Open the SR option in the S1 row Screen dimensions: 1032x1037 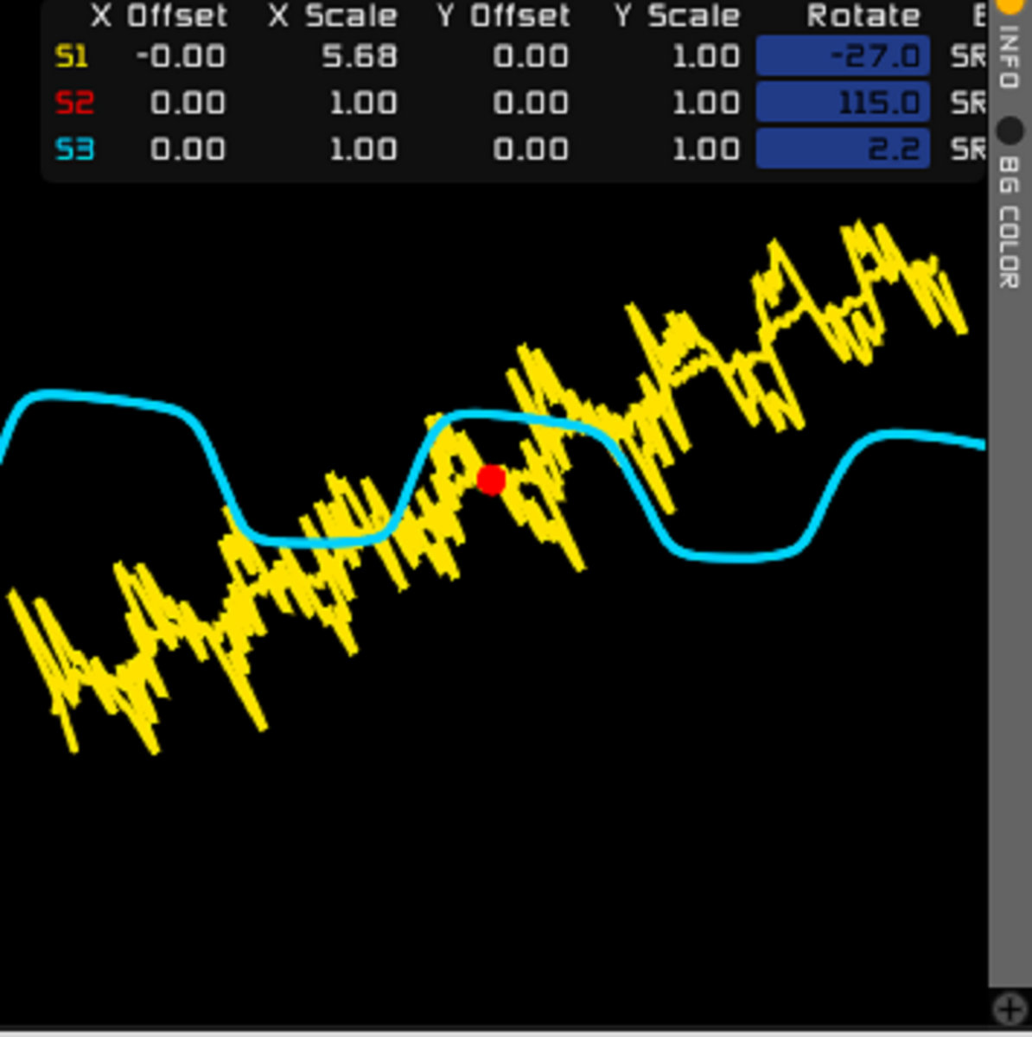(x=968, y=57)
